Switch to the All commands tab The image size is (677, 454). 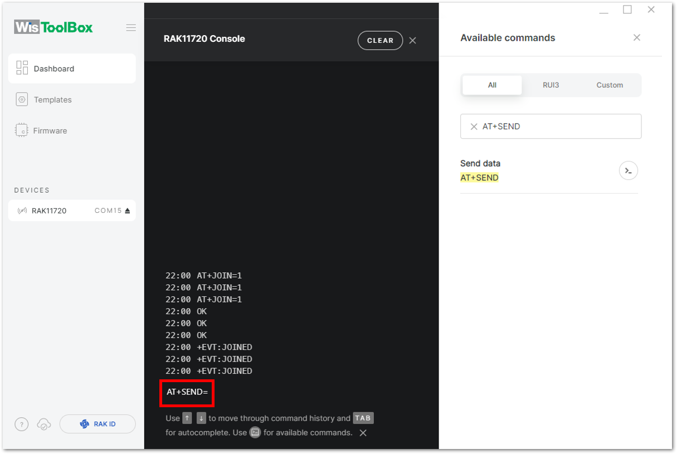492,85
